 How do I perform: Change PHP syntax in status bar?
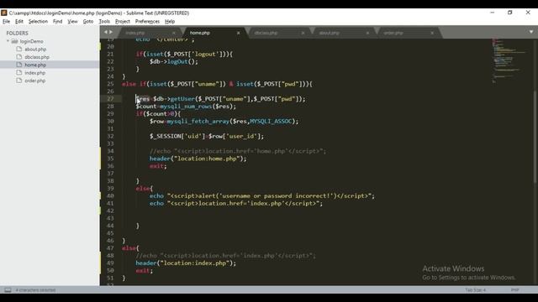click(x=514, y=290)
